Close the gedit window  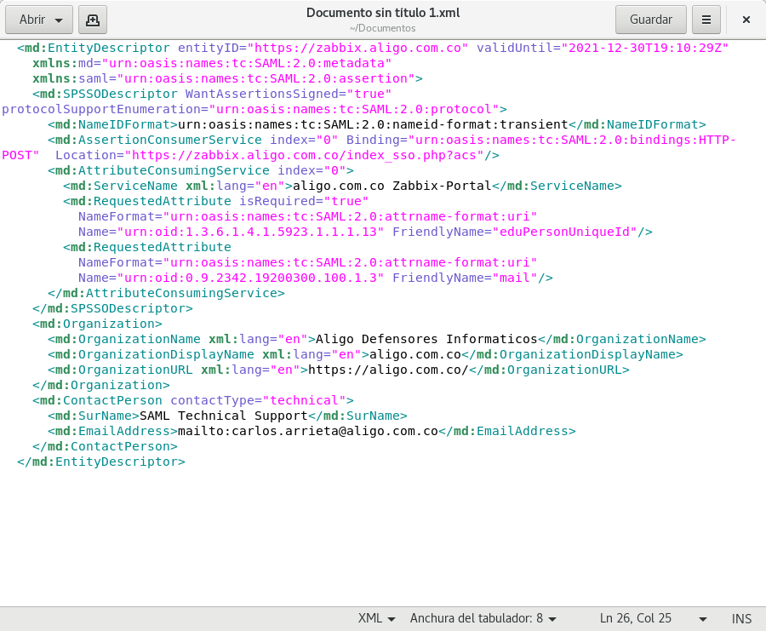click(x=746, y=20)
